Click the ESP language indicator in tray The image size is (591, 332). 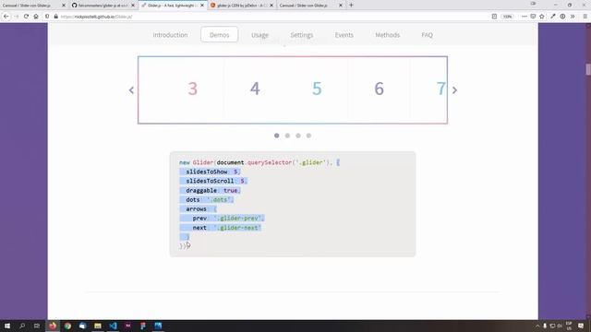click(x=569, y=326)
